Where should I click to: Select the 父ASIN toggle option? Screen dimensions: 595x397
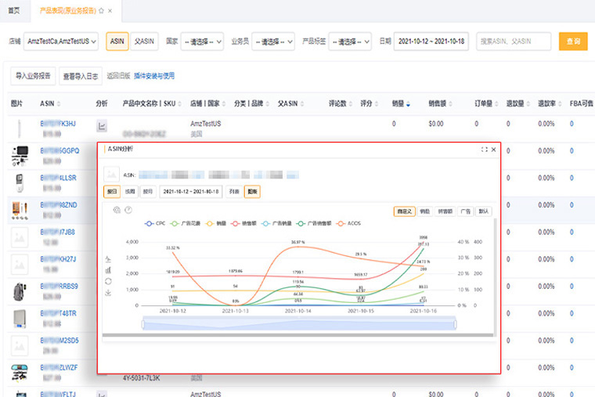(142, 41)
